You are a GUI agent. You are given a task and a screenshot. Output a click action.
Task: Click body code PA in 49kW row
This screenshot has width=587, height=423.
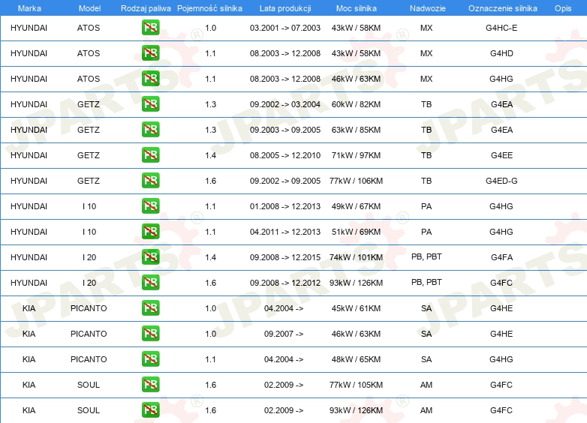coord(426,206)
